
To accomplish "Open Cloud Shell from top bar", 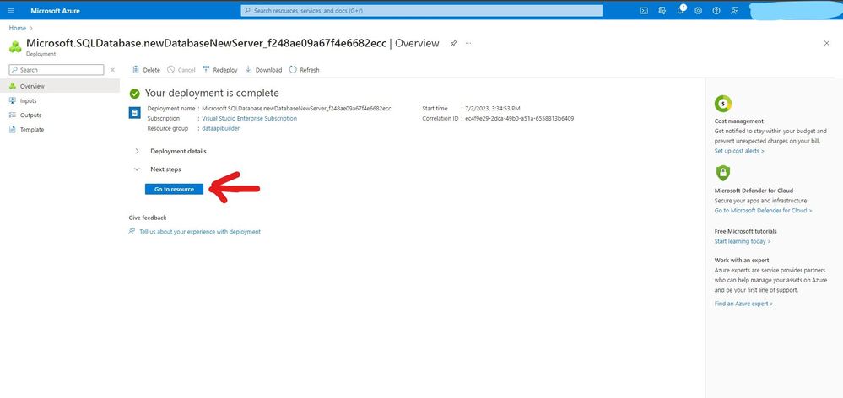I will 644,11.
